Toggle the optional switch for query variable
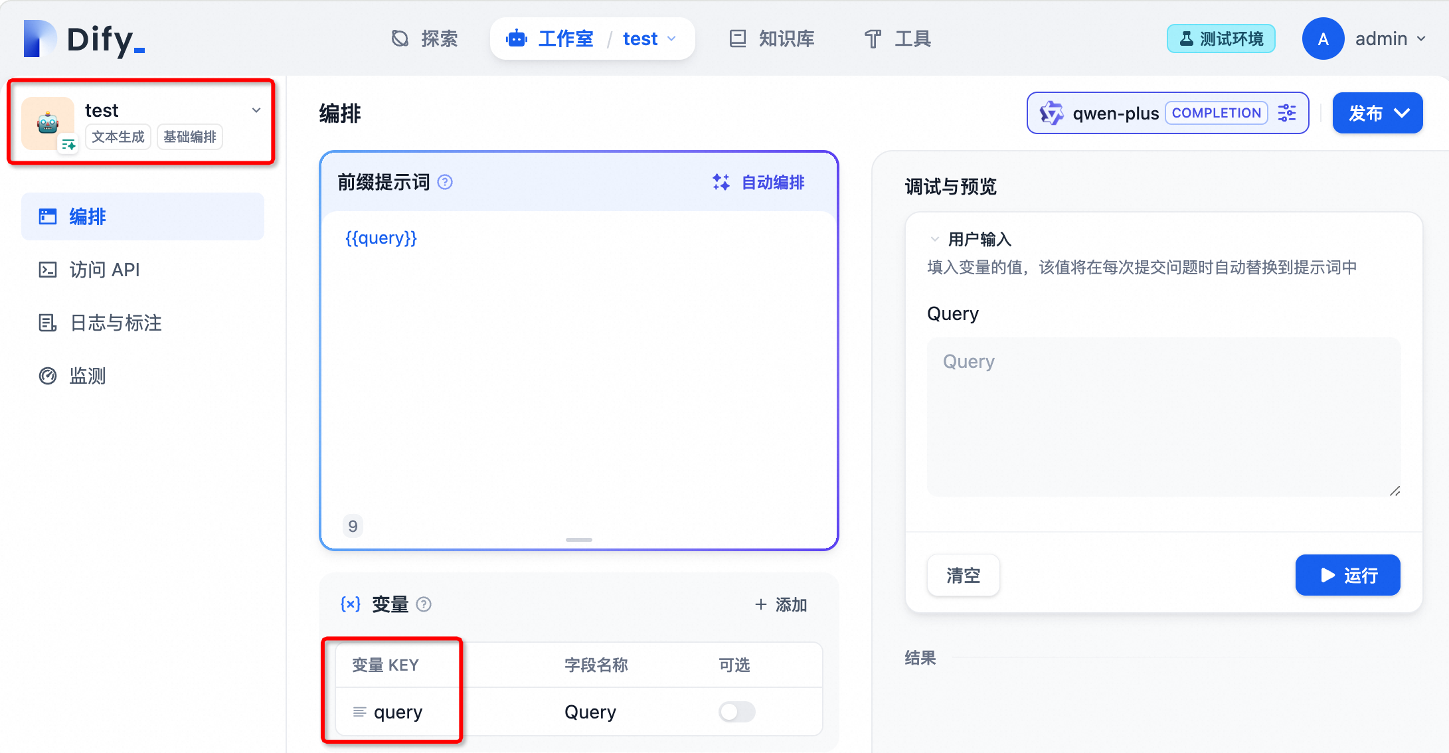 pyautogui.click(x=736, y=712)
